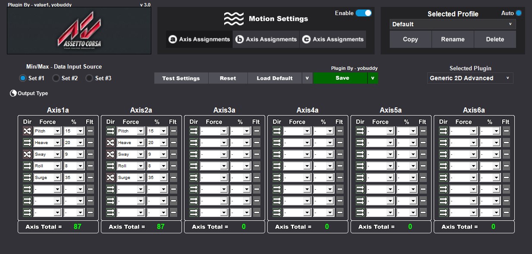The width and height of the screenshot is (532, 254).
Task: Toggle the Auto profile indicator
Action: click(x=519, y=13)
